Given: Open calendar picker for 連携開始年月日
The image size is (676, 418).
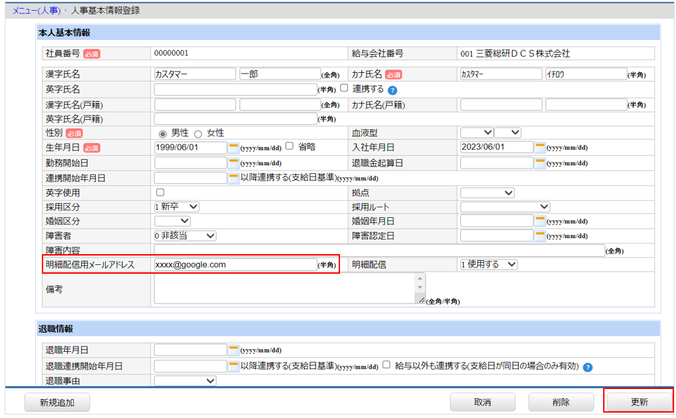Looking at the screenshot, I should coord(233,178).
